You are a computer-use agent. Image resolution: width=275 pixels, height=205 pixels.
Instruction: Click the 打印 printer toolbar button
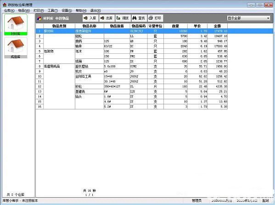pos(155,18)
